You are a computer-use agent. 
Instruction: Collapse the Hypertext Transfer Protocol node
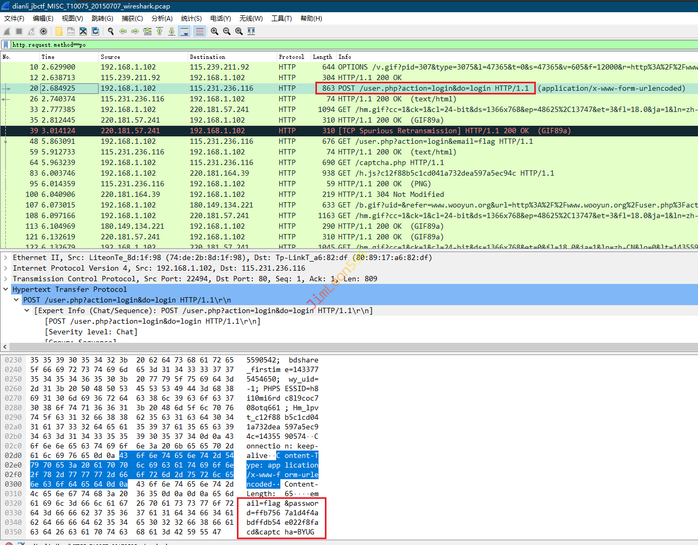coord(6,290)
